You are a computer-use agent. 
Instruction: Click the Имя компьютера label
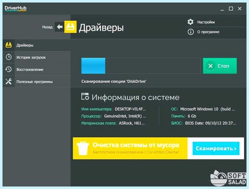[x=97, y=109]
